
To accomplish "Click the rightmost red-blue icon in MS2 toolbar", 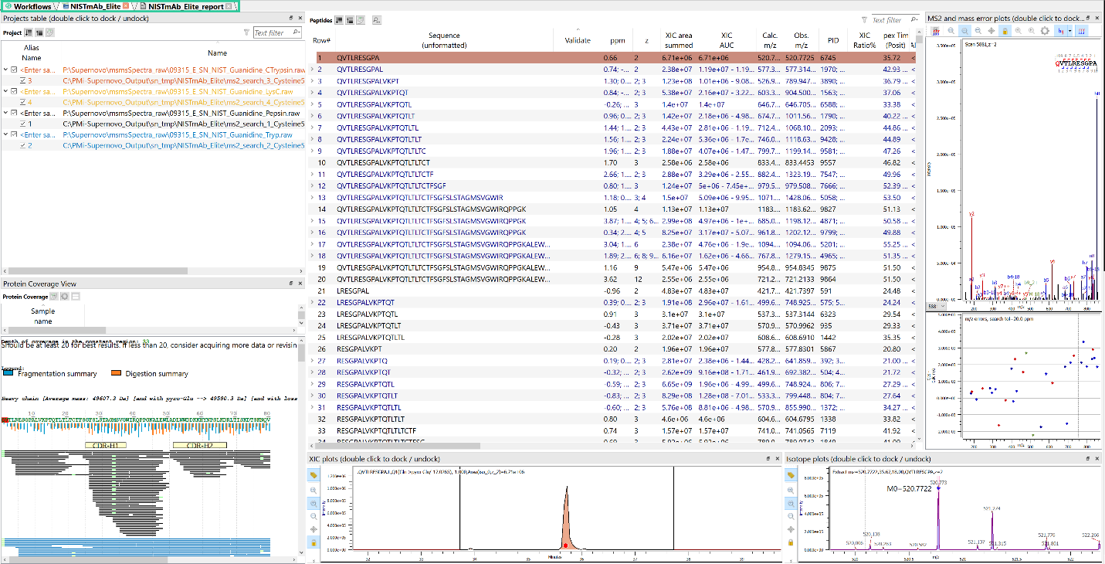I will point(1082,31).
